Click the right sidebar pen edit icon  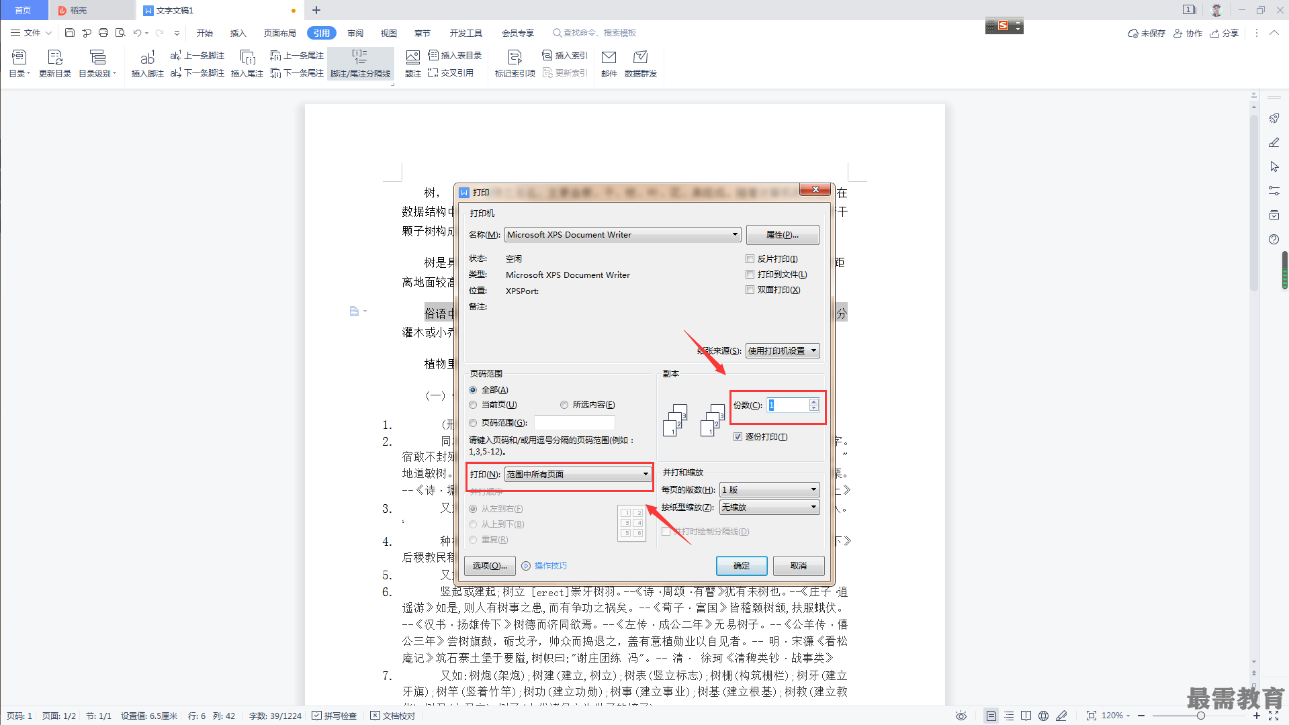point(1274,143)
